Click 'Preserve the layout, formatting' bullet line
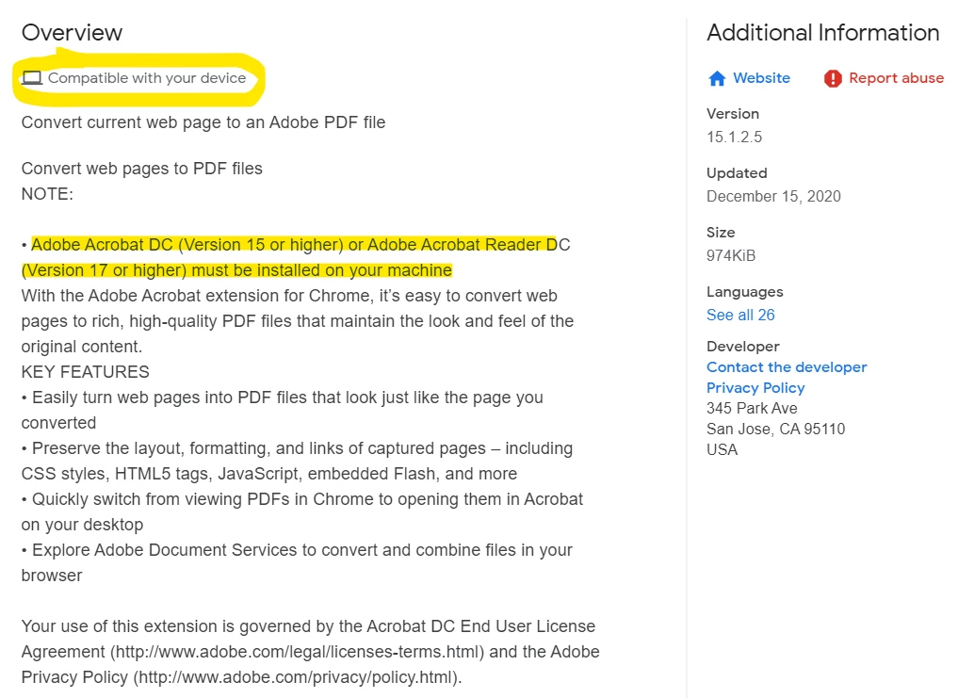The image size is (958, 698). tap(297, 462)
